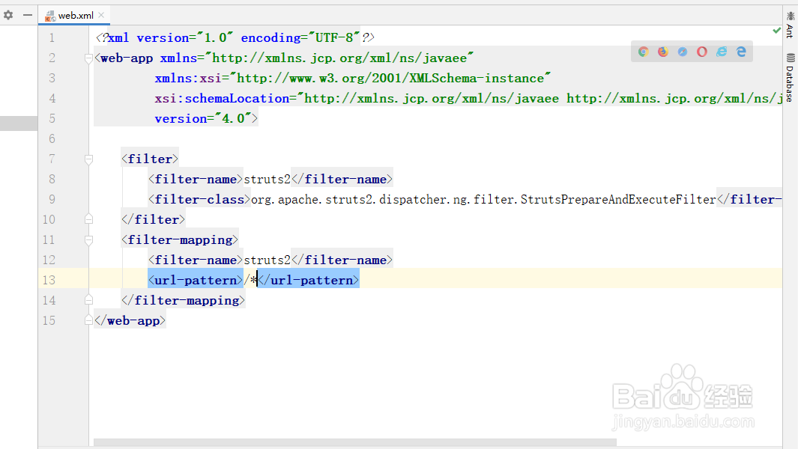The height and width of the screenshot is (449, 798).
Task: Click fold end marker at line 15
Action: (88, 320)
